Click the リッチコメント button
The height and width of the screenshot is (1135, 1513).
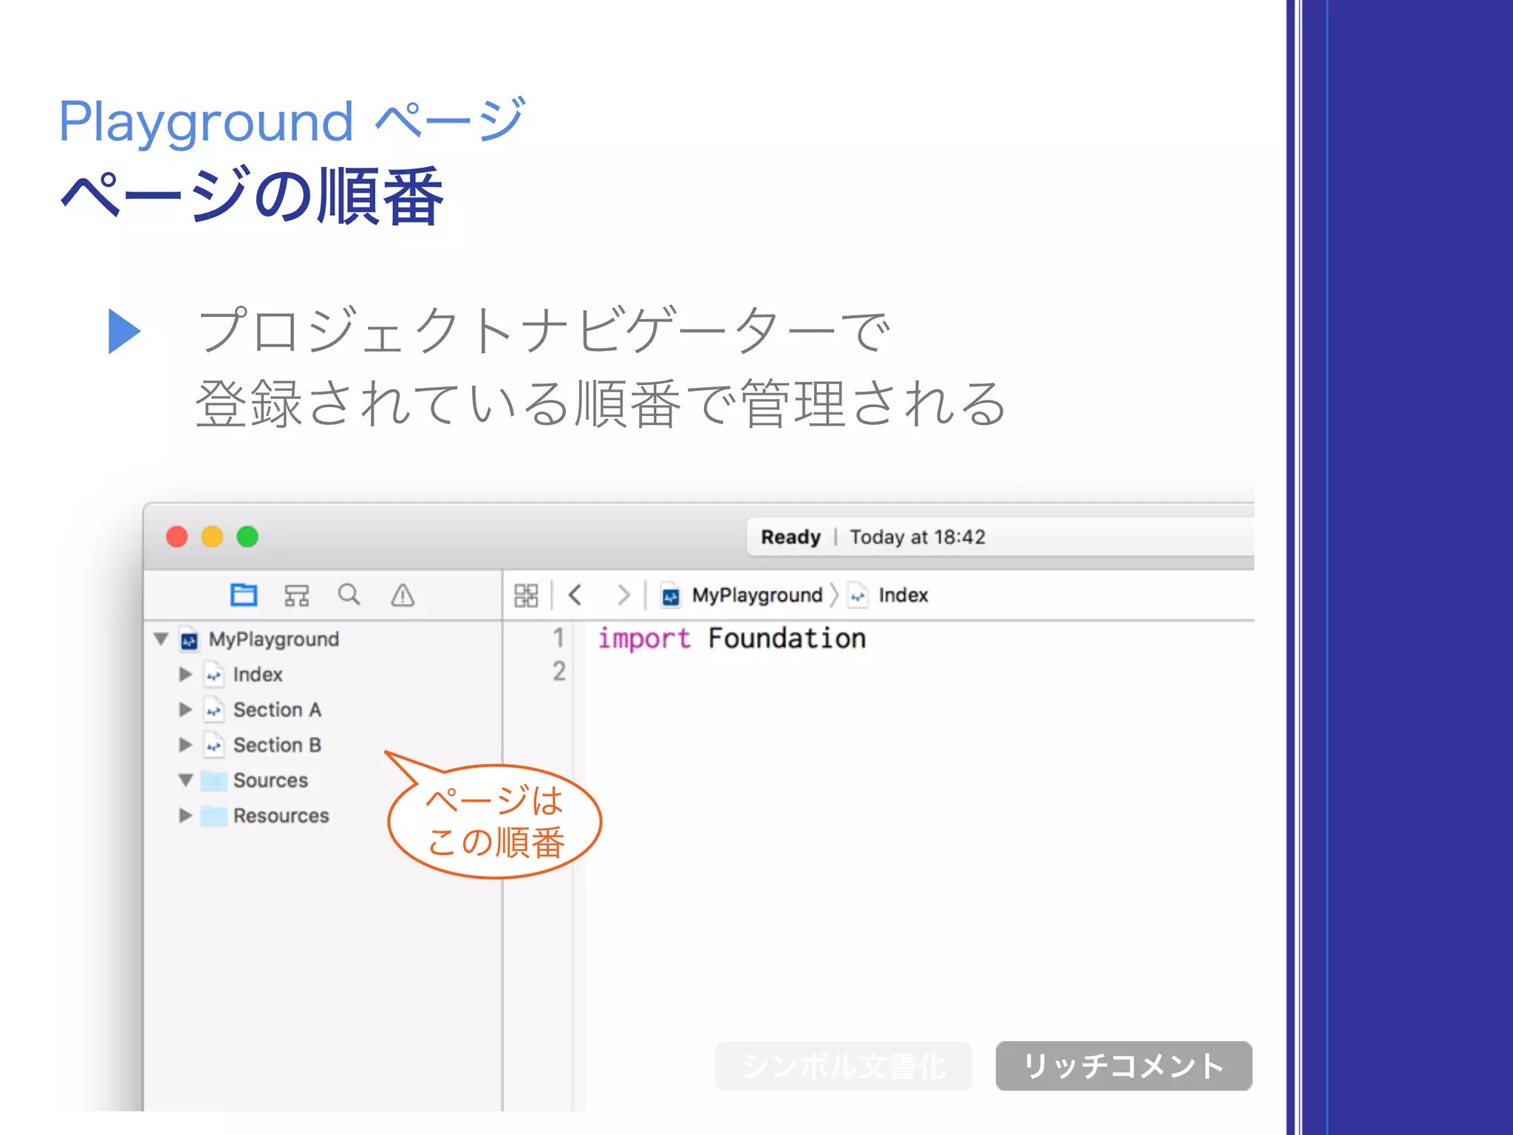(1124, 1066)
